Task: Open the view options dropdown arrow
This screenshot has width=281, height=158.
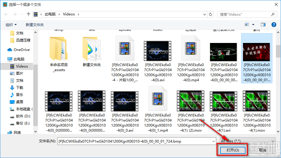Action: [253, 25]
